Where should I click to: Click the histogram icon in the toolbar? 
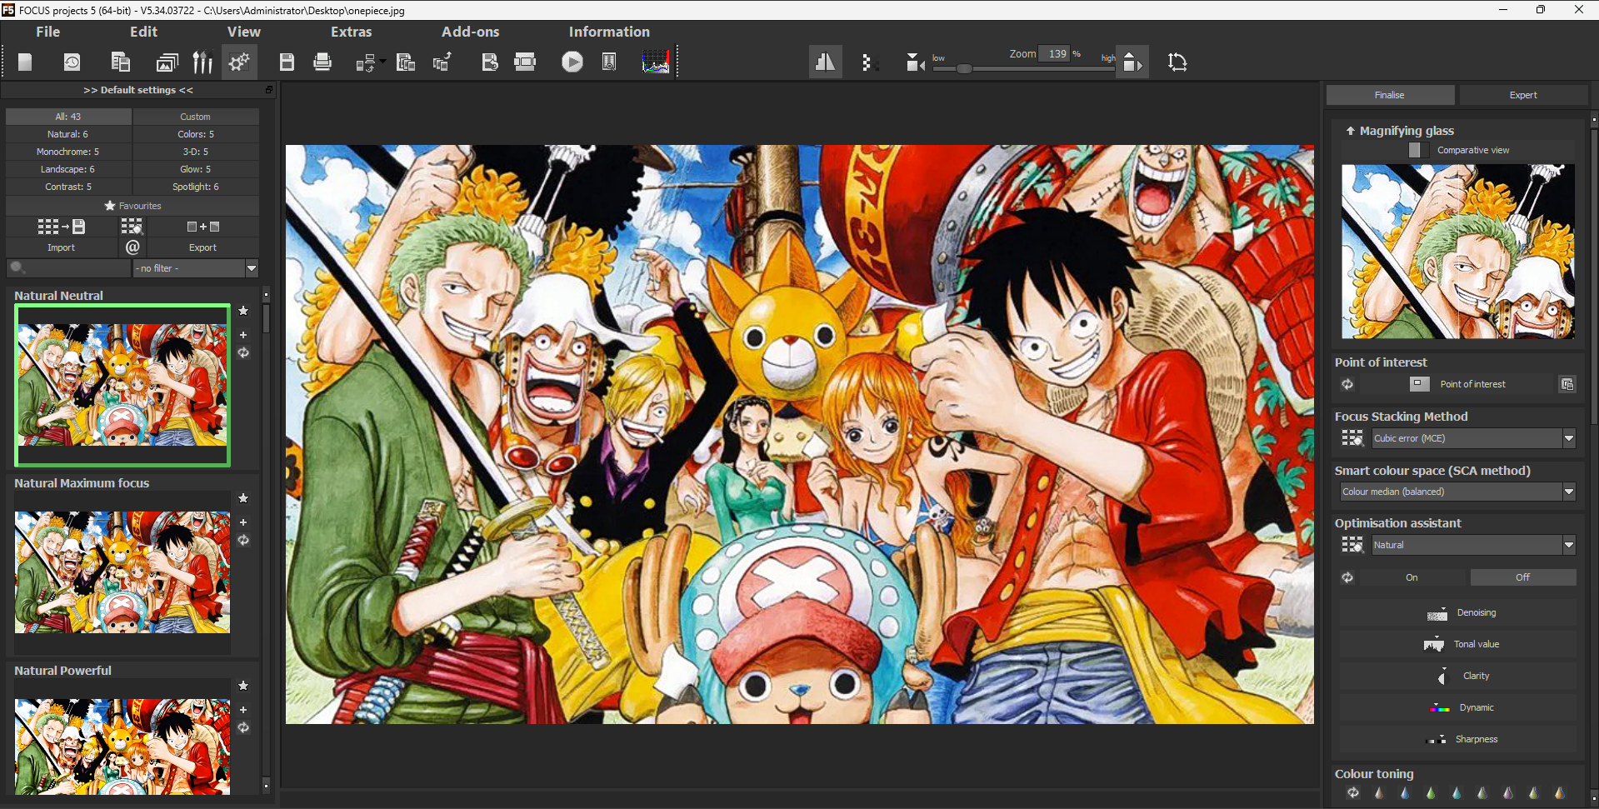click(x=656, y=62)
